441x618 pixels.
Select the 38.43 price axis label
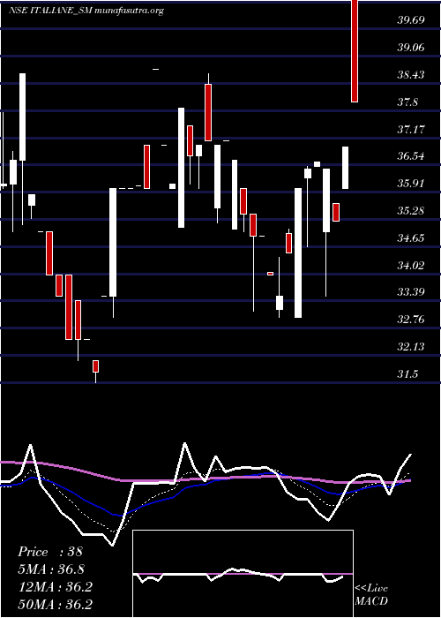point(411,74)
